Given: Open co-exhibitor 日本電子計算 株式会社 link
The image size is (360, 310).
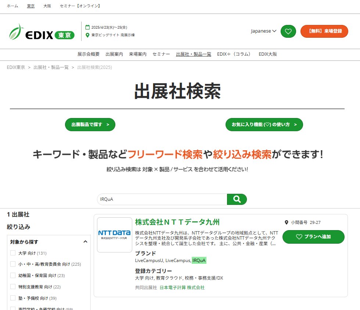Looking at the screenshot, I should tap(182, 288).
